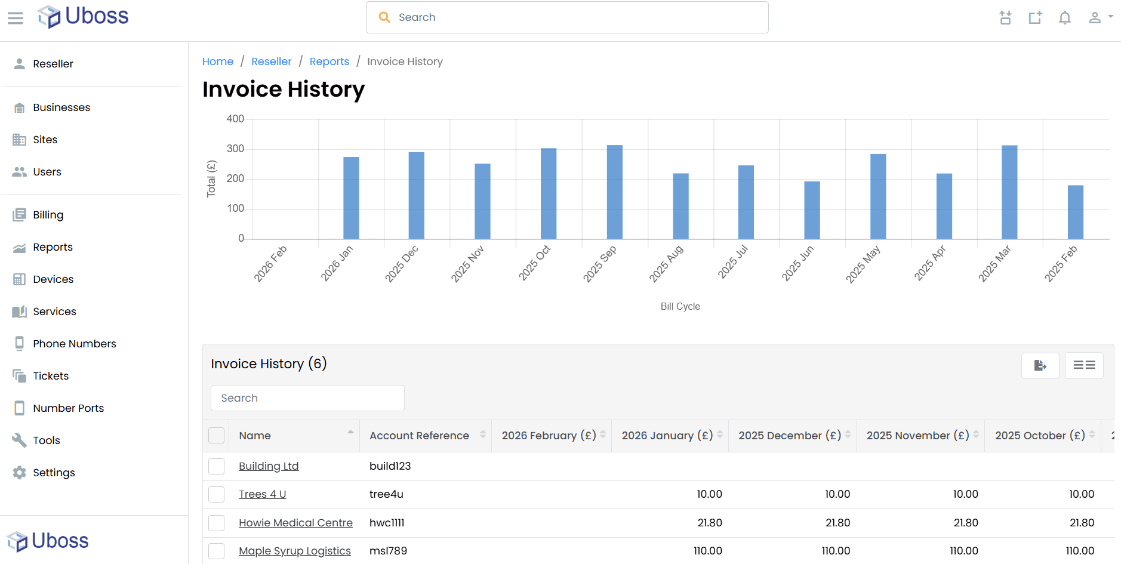Screen dimensions: 1121x564
Task: Click the search magnifier icon
Action: pyautogui.click(x=384, y=17)
